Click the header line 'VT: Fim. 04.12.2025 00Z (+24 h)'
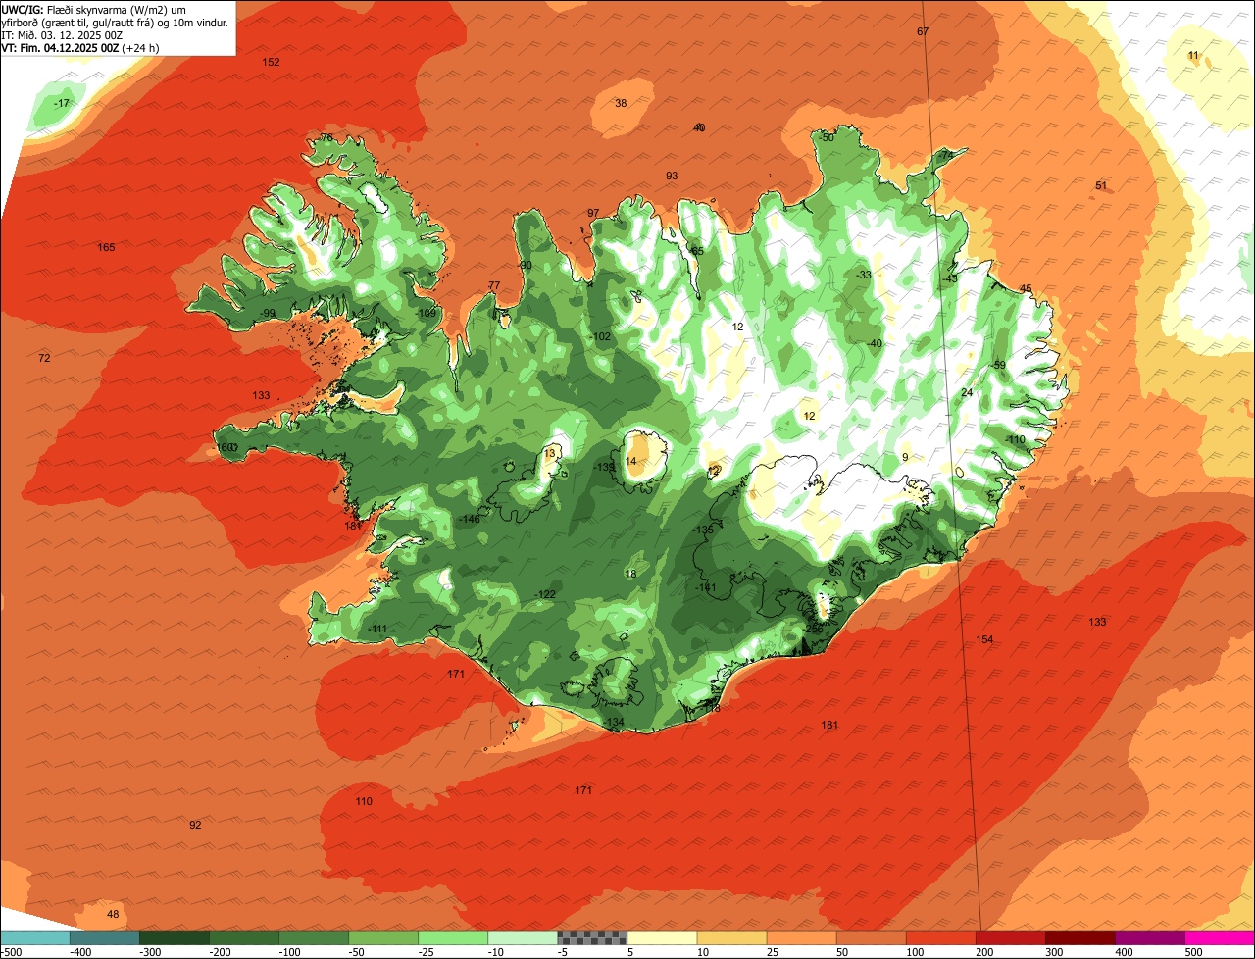 [80, 47]
